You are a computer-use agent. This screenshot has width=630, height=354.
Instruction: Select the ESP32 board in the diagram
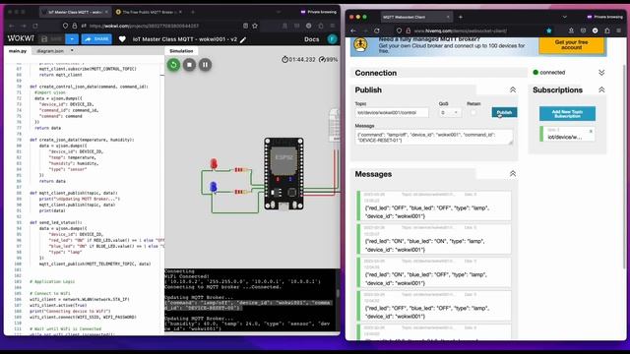point(283,174)
